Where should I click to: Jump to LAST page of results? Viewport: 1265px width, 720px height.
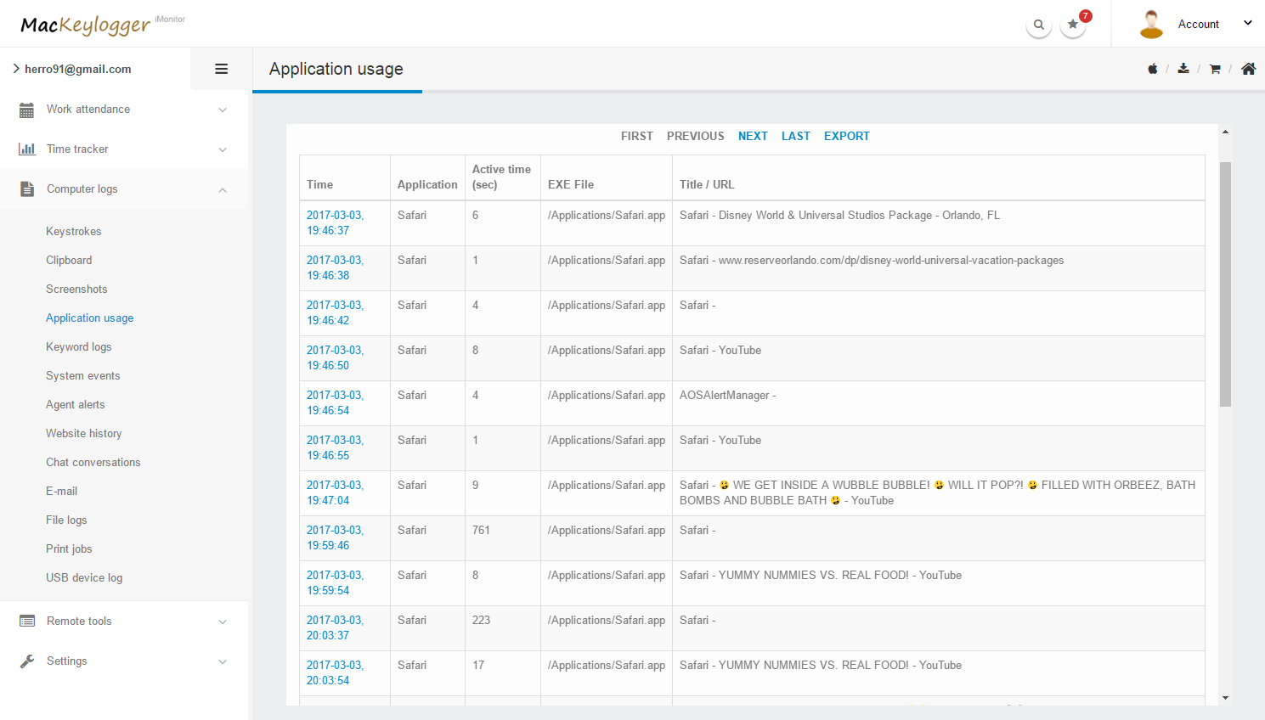click(795, 136)
